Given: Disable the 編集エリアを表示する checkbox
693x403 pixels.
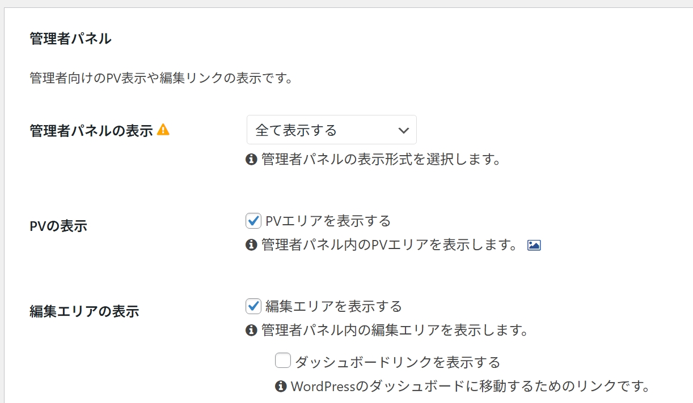Looking at the screenshot, I should pos(253,306).
